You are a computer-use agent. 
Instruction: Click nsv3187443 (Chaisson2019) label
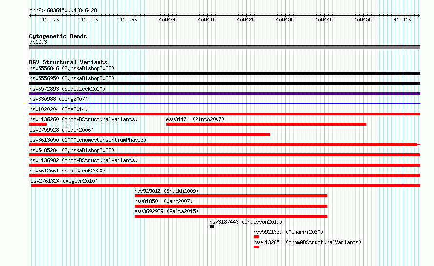(246, 222)
